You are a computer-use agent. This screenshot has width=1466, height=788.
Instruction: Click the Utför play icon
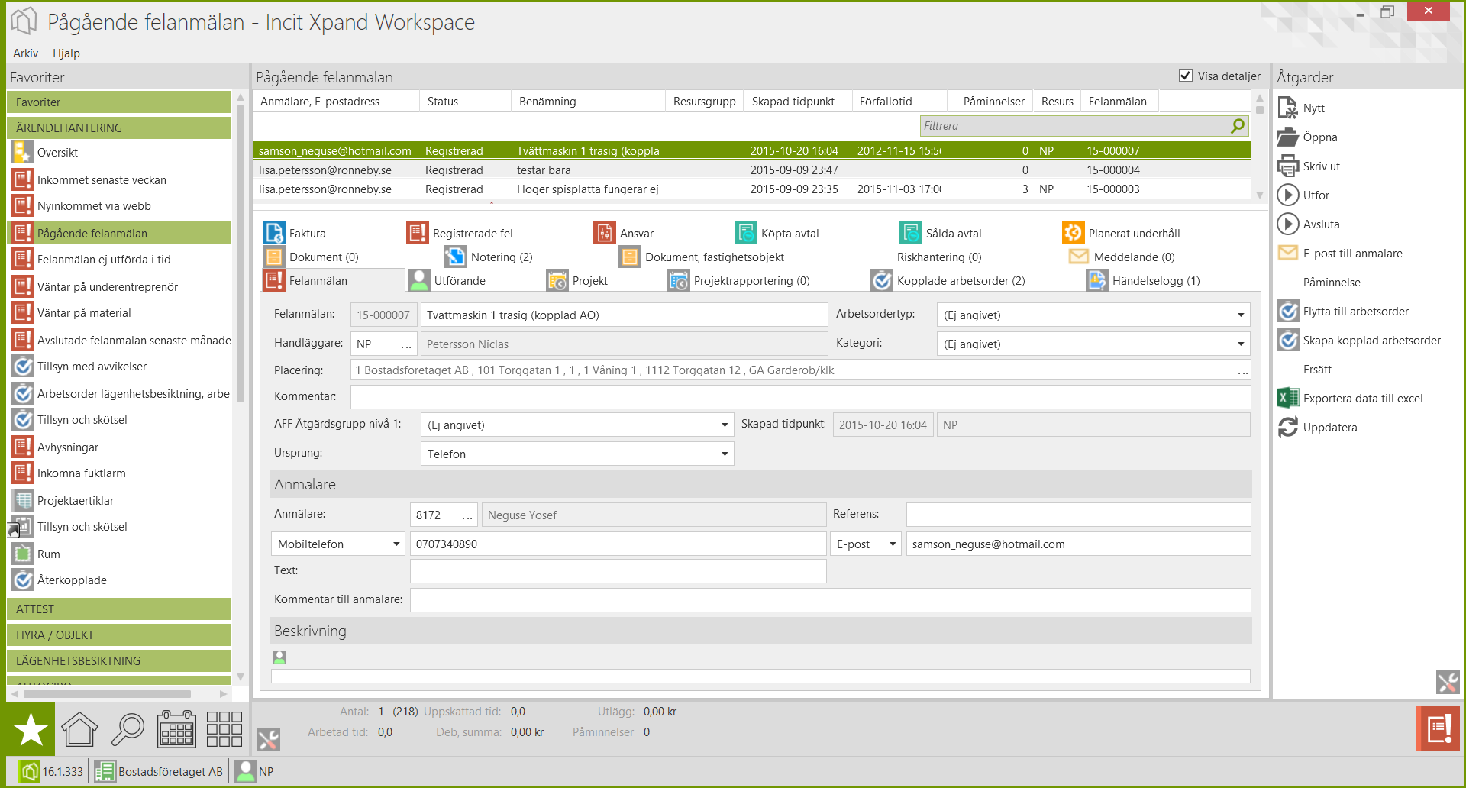click(1287, 195)
